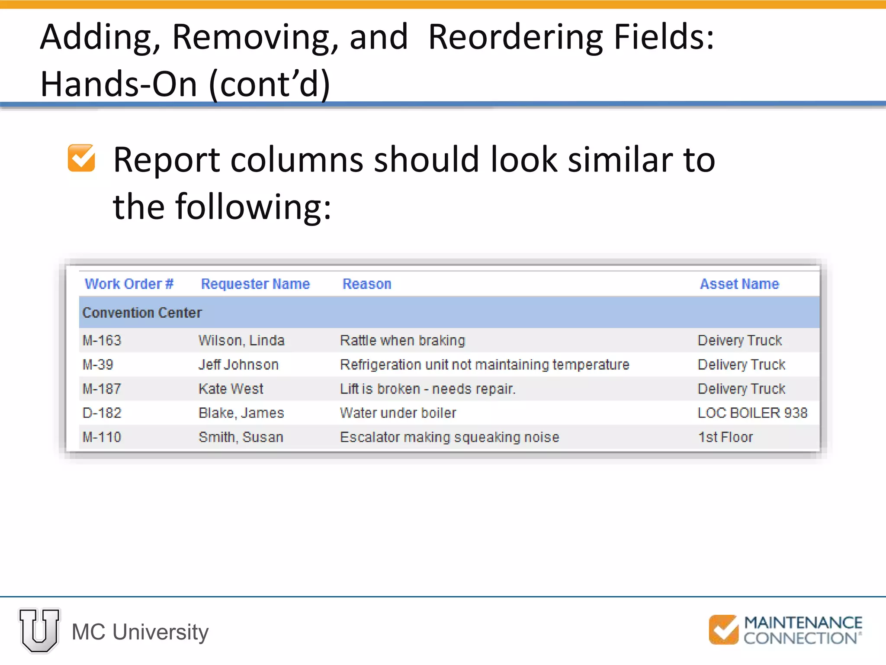Click Delivery Truck asset in M-39 row
Viewport: 886px width, 665px height.
pos(742,365)
